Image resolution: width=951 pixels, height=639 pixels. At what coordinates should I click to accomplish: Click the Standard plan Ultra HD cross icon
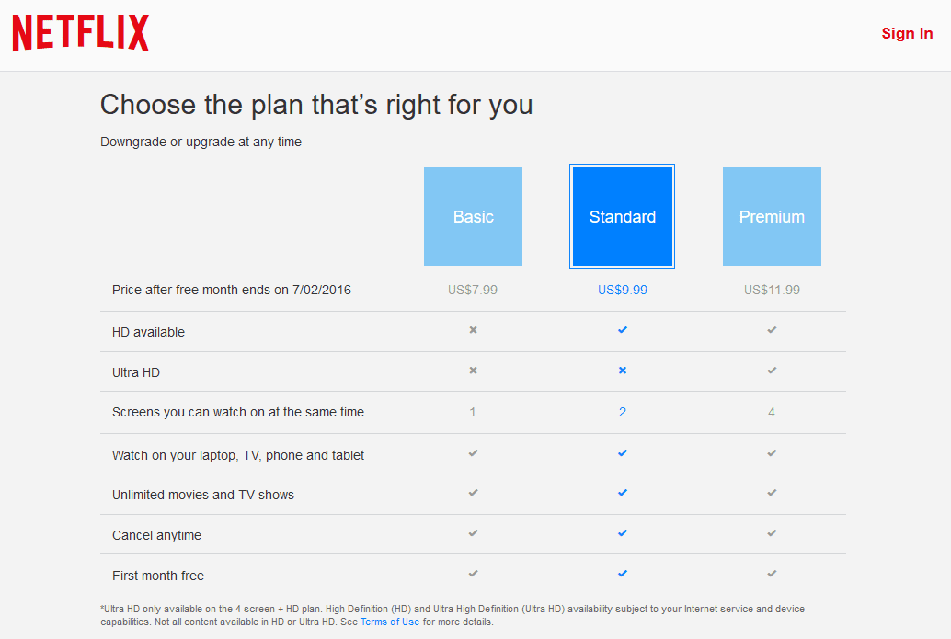pos(623,371)
